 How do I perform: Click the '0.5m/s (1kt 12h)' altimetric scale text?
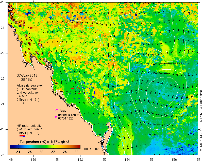(x=28, y=100)
